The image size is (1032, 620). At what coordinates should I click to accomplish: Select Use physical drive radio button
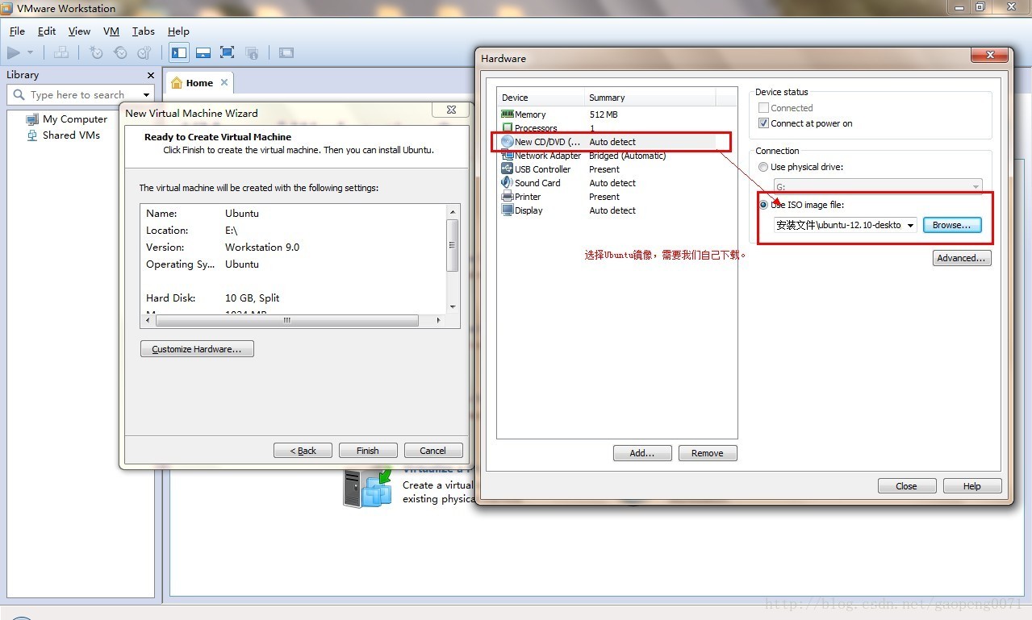pos(763,167)
